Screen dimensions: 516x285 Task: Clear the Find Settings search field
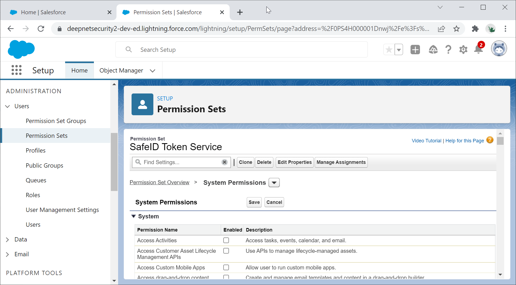pyautogui.click(x=224, y=162)
